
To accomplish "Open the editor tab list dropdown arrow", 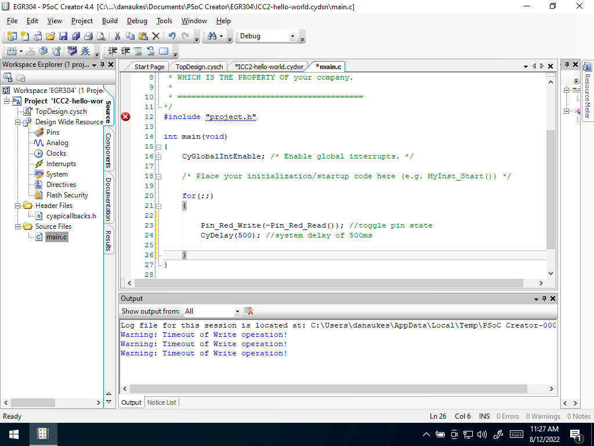I will 526,66.
